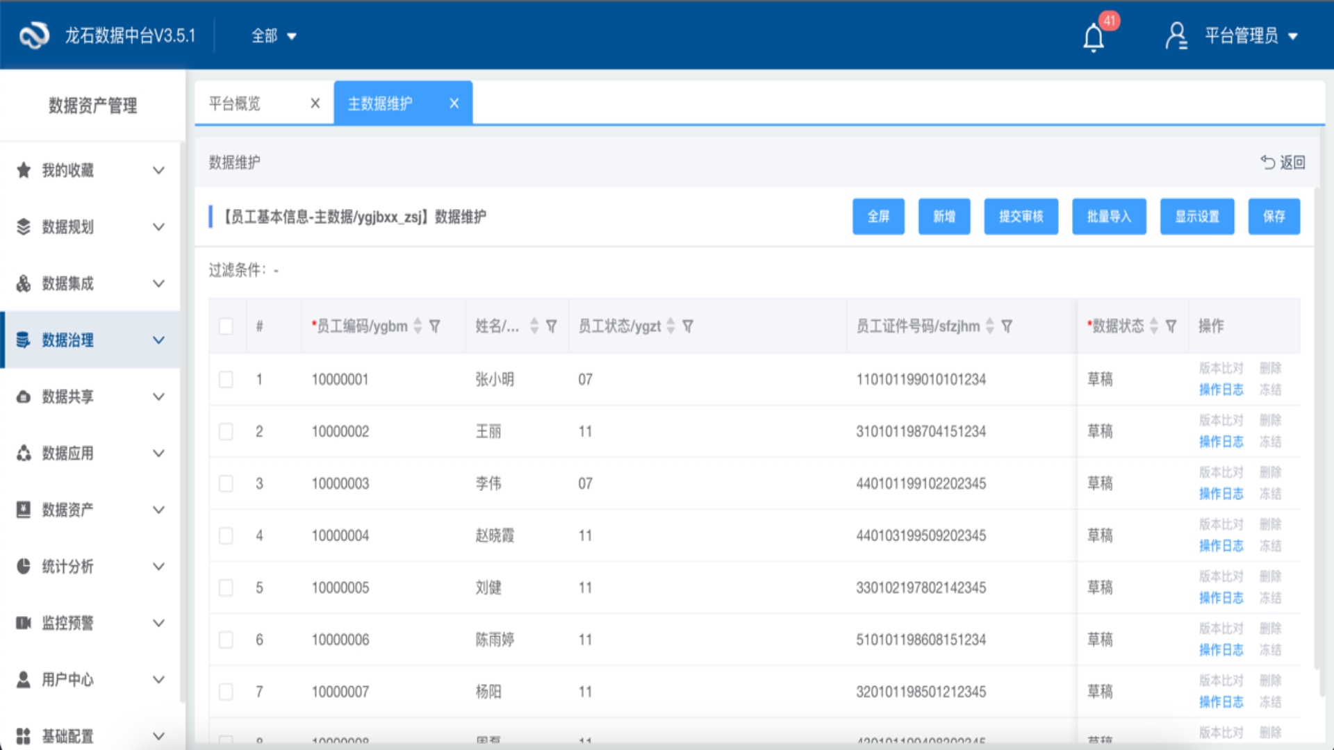Filter the 员工证件号码/sfzjhm column
Viewport: 1334px width, 750px height.
point(1007,326)
